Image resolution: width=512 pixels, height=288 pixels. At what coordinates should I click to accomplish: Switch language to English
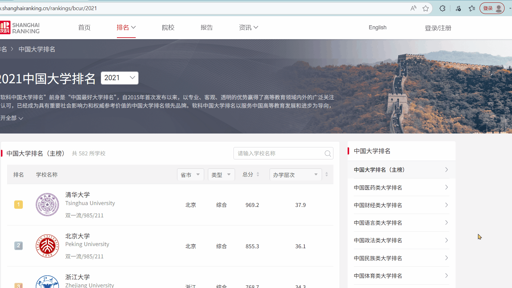tap(378, 27)
